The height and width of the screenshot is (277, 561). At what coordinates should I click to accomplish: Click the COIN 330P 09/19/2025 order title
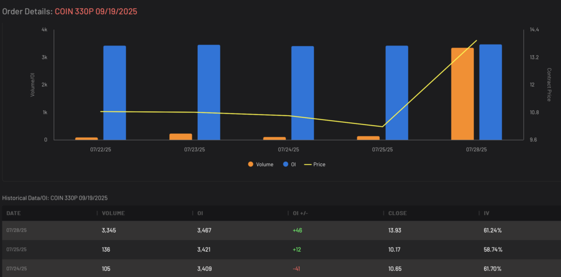pyautogui.click(x=96, y=12)
